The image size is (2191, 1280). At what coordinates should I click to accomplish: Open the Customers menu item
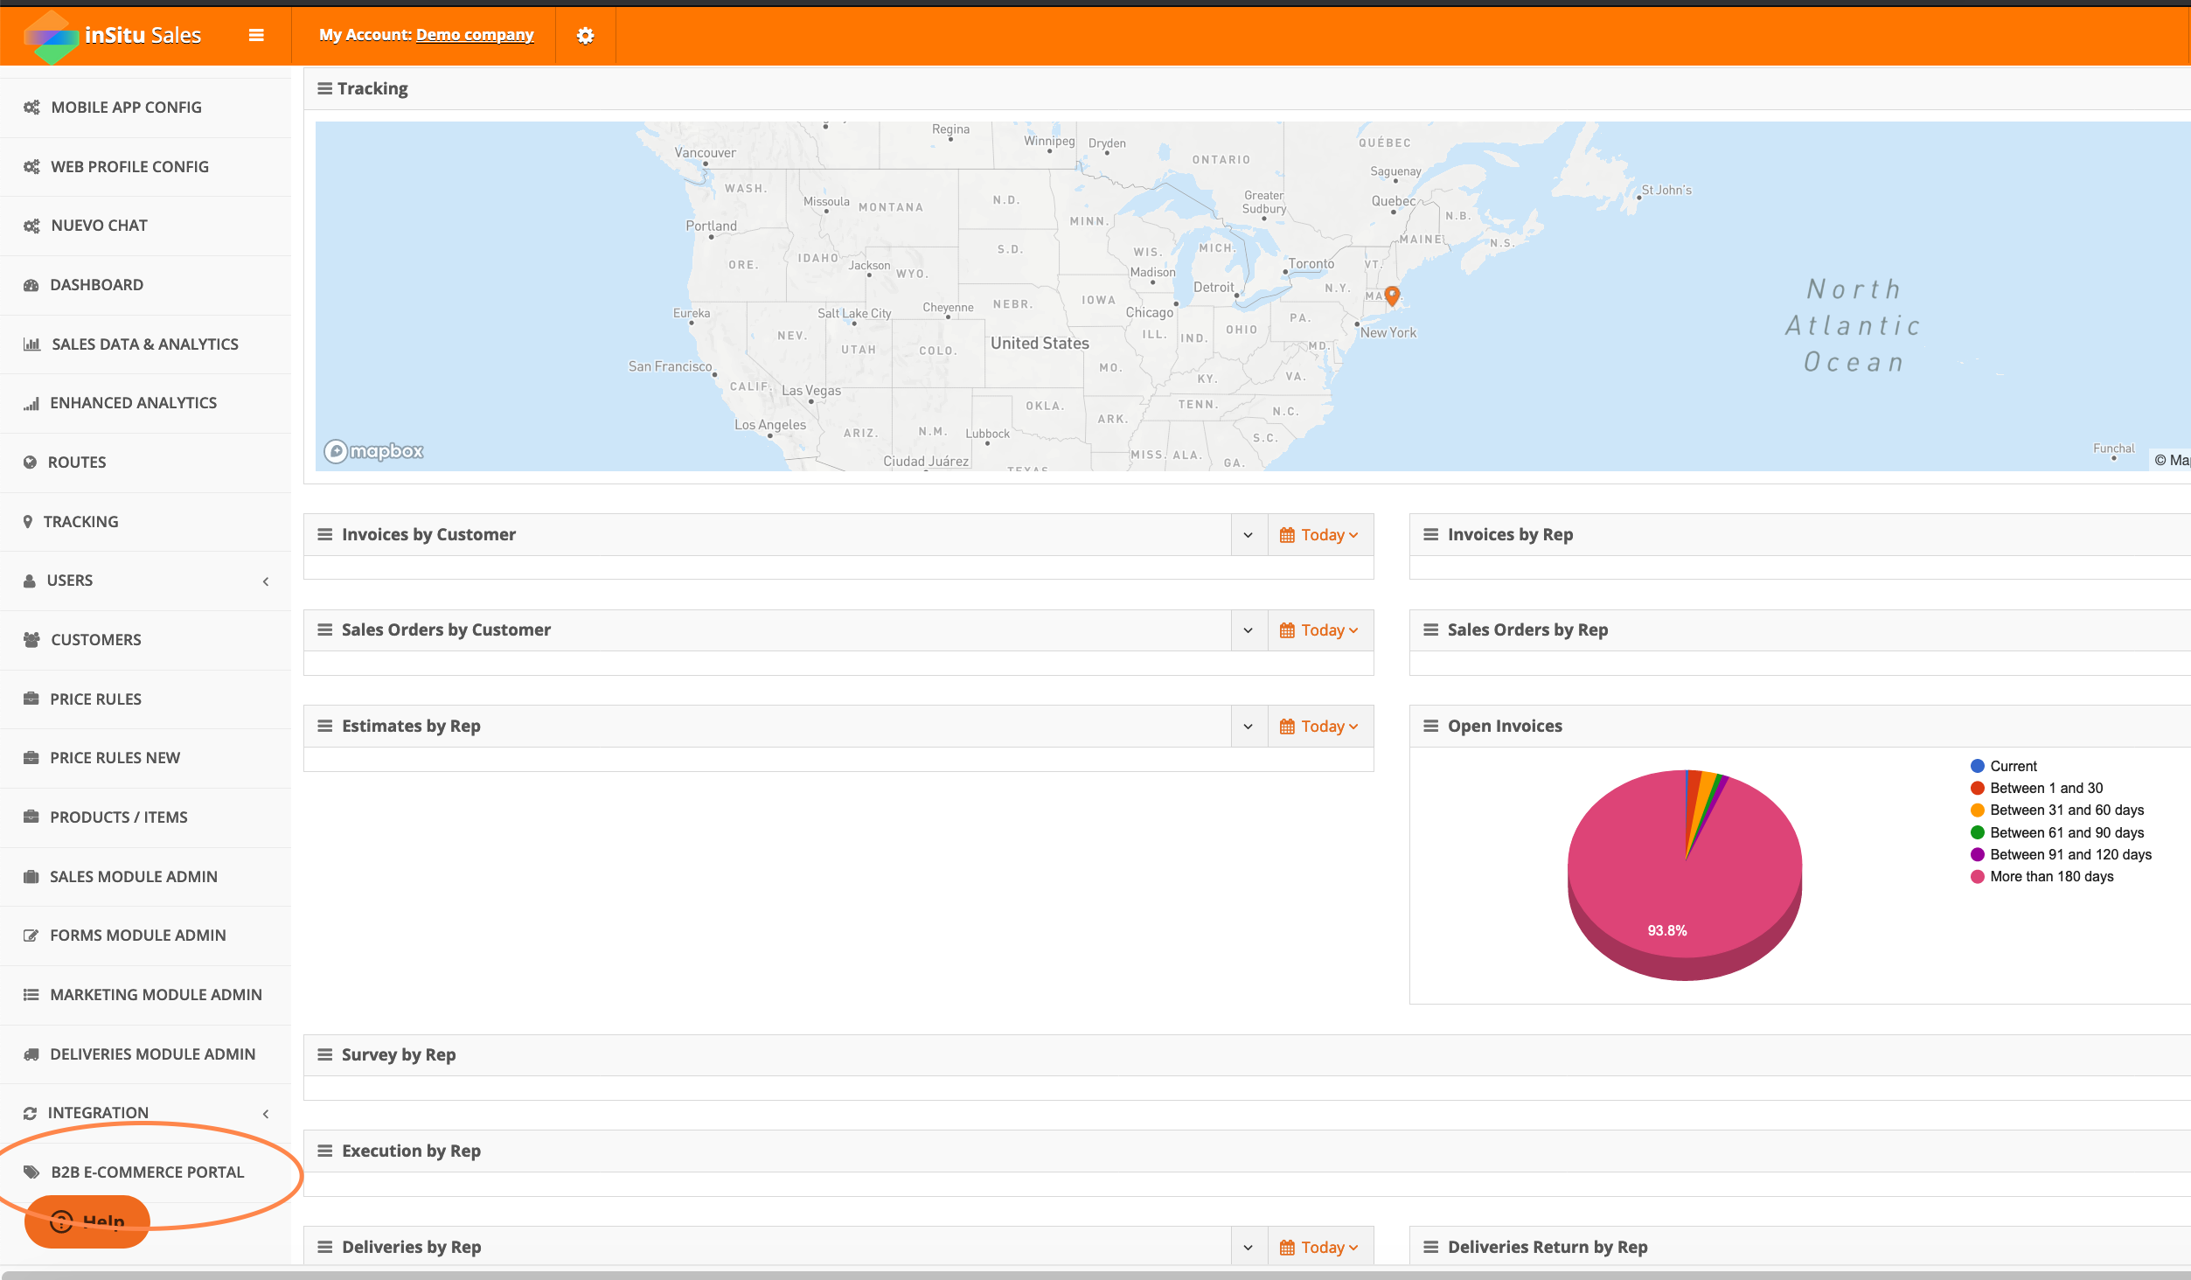[x=96, y=640]
